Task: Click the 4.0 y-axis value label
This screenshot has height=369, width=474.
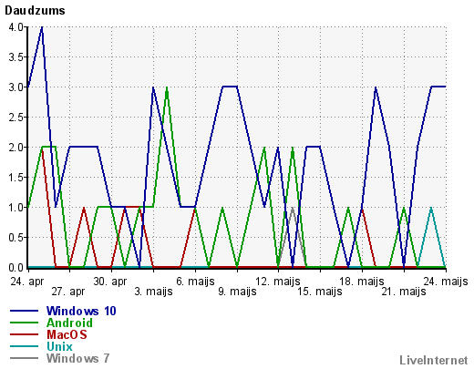Action: 16,27
